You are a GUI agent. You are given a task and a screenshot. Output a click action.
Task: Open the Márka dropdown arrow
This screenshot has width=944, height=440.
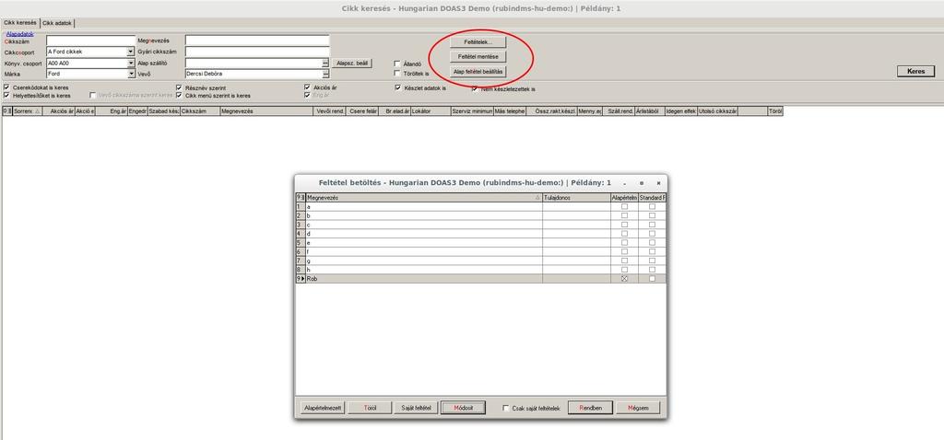(x=131, y=74)
